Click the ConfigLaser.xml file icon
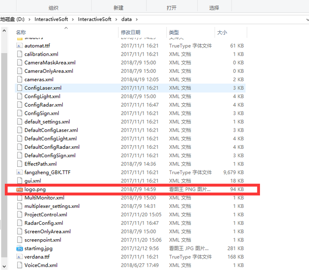The width and height of the screenshot is (309, 271). coord(19,88)
